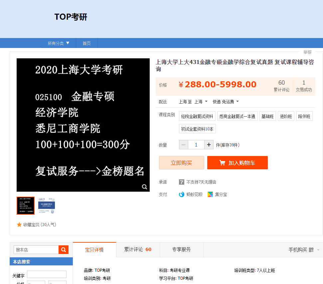Click the main product image

[83, 125]
